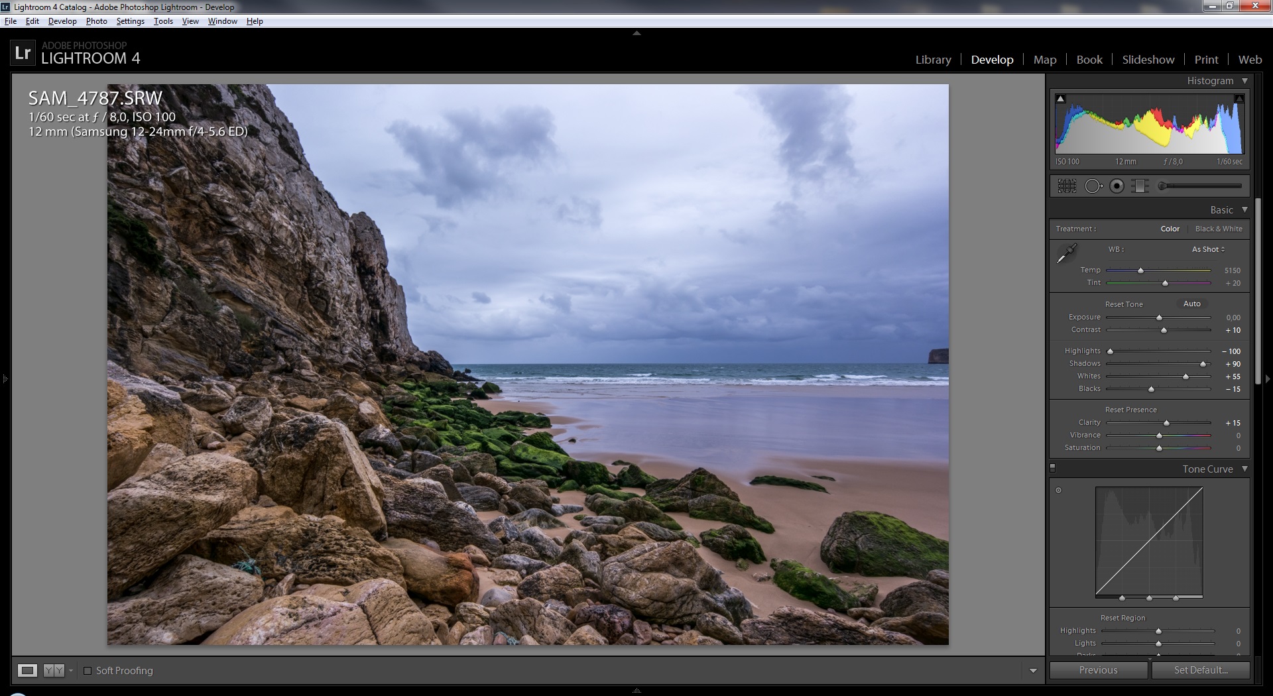This screenshot has width=1273, height=696.
Task: Select the Graduated Filter tool
Action: point(1140,186)
